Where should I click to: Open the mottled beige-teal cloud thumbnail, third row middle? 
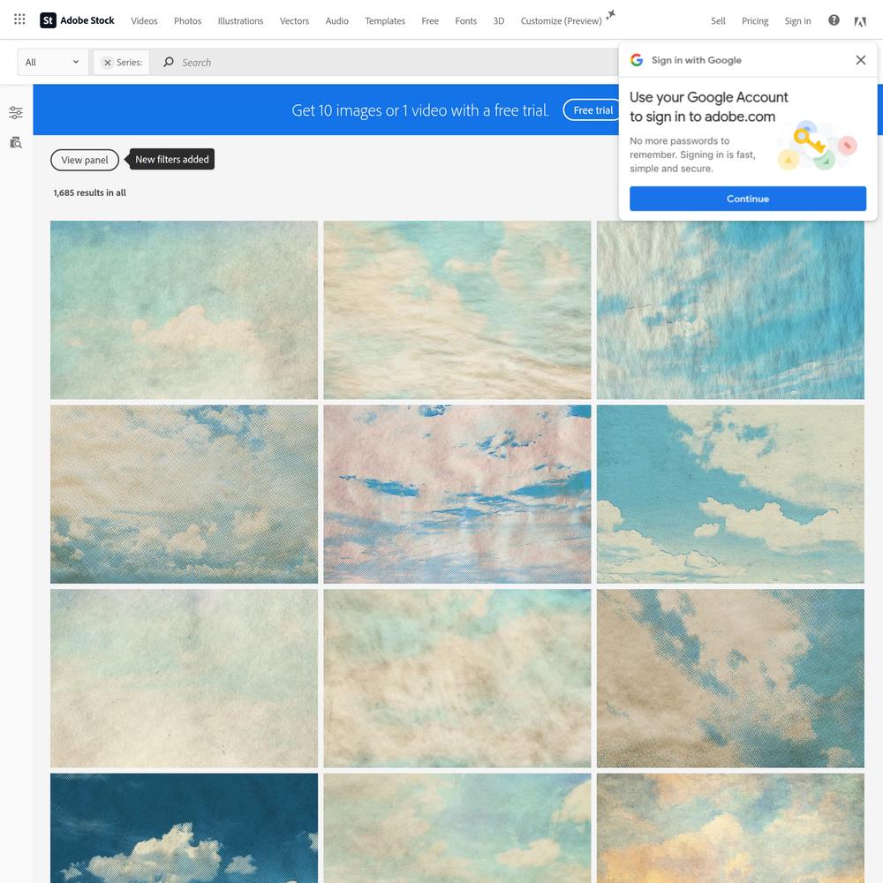457,678
